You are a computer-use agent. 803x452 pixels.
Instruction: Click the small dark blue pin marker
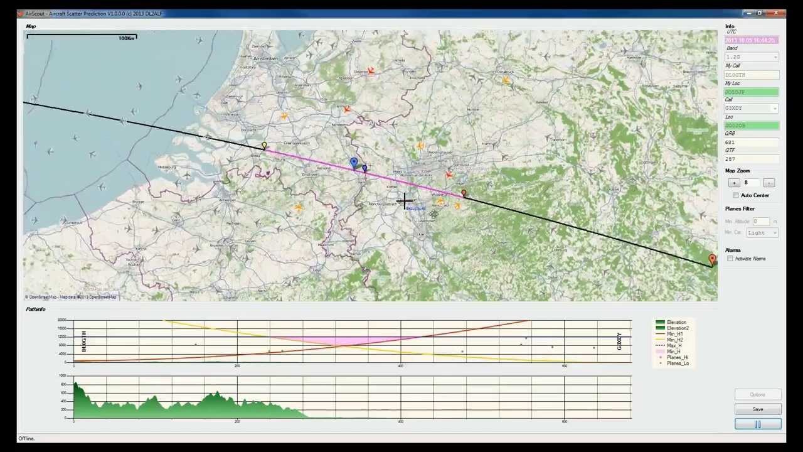coord(364,168)
